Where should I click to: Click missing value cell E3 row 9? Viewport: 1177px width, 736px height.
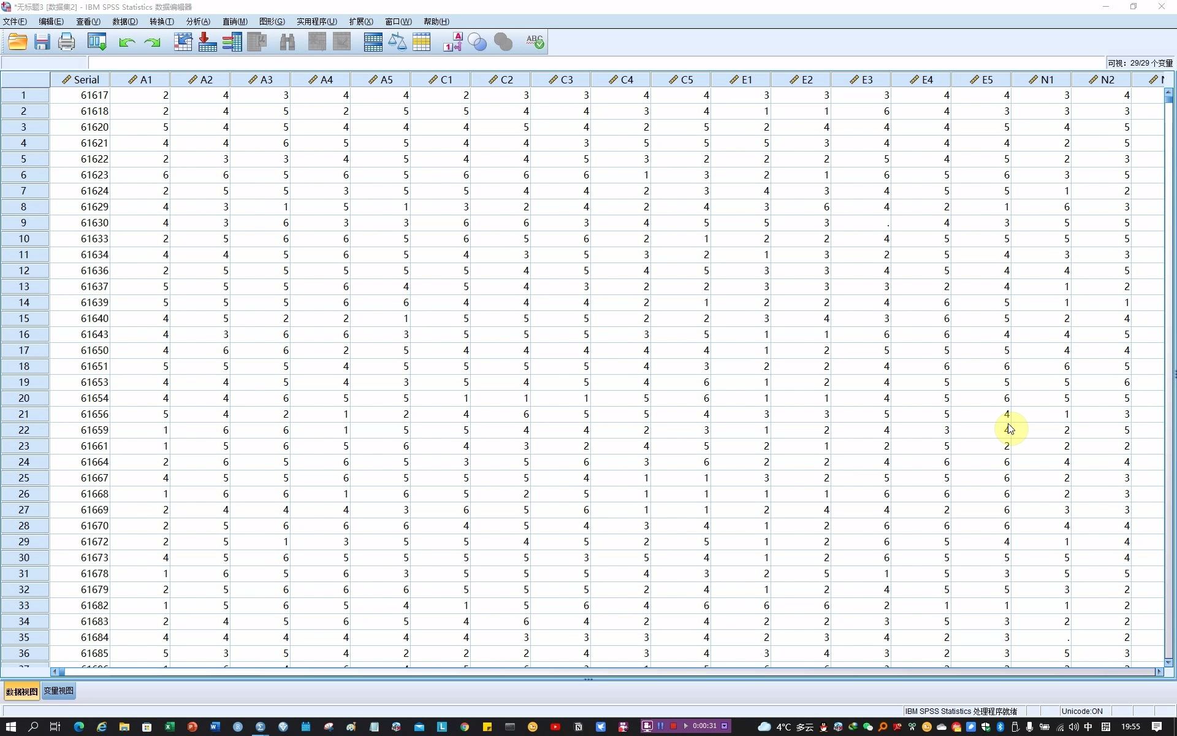click(861, 223)
